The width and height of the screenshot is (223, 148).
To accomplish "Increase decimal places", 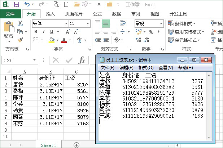I will (138, 40).
